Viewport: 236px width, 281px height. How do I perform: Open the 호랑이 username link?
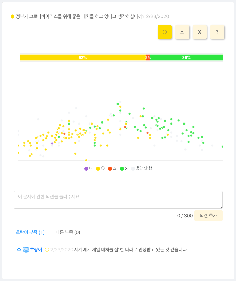(36, 250)
